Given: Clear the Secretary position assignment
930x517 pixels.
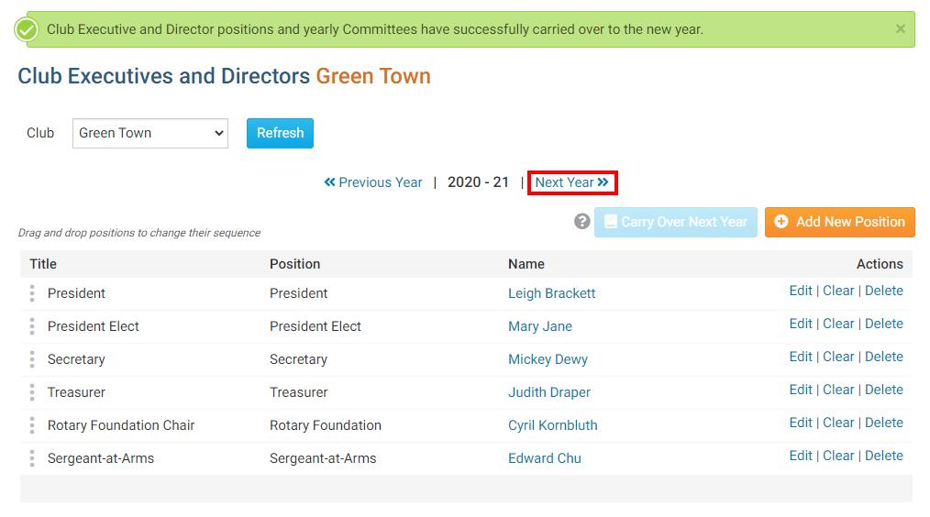Looking at the screenshot, I should [x=838, y=357].
